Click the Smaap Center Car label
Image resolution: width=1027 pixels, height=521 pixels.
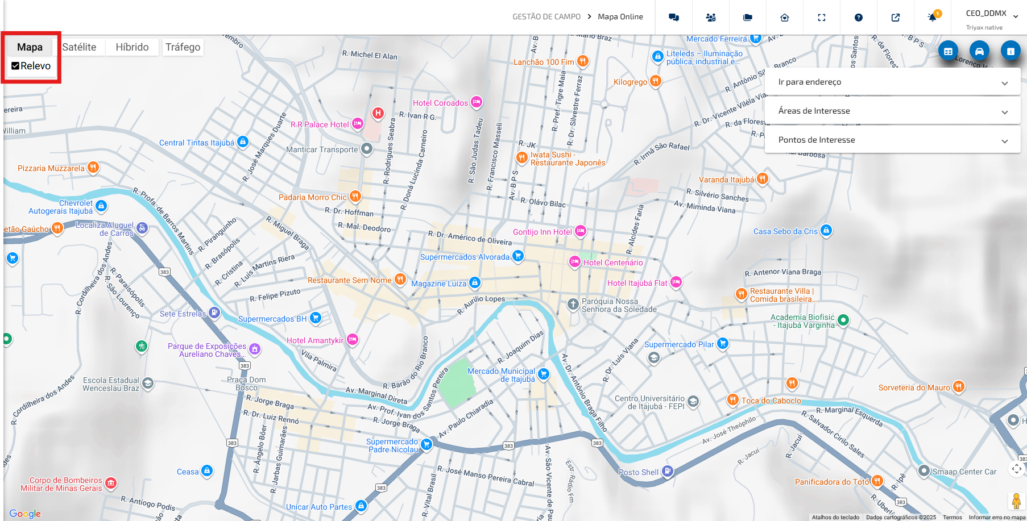964,472
